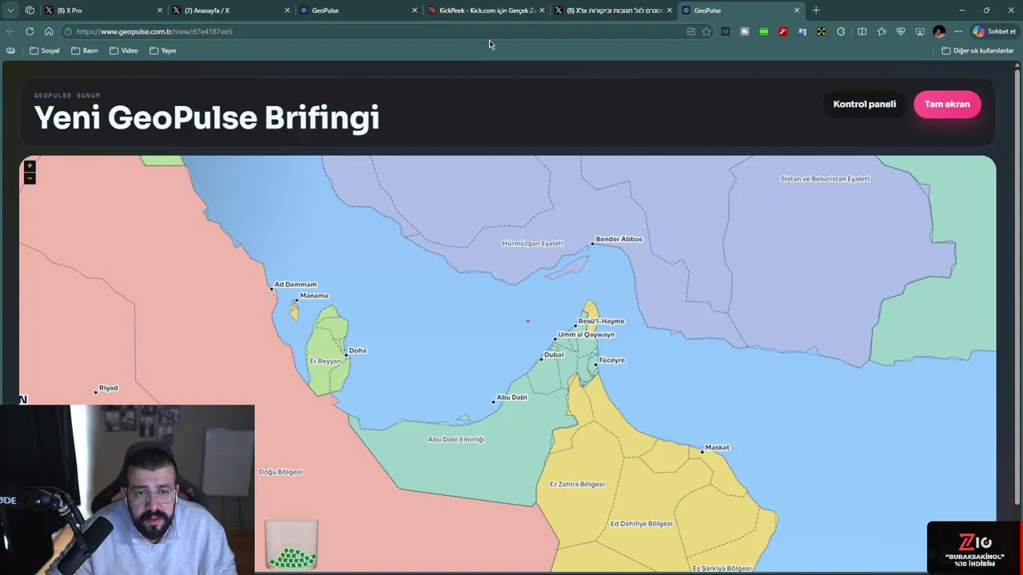The width and height of the screenshot is (1023, 575).
Task: Close the KickPeek tab
Action: [x=542, y=10]
